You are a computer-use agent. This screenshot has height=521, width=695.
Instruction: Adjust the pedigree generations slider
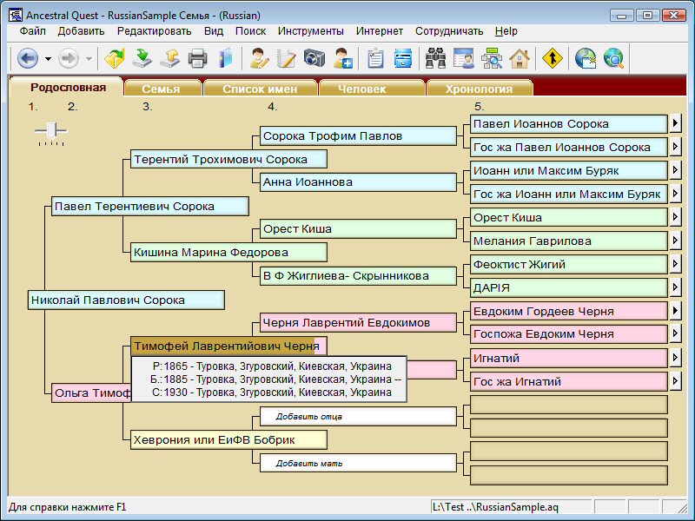[53, 130]
